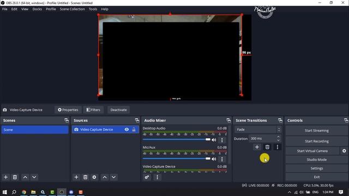349x196 pixels.
Task: Add a scene transition with plus icon
Action: point(257,147)
